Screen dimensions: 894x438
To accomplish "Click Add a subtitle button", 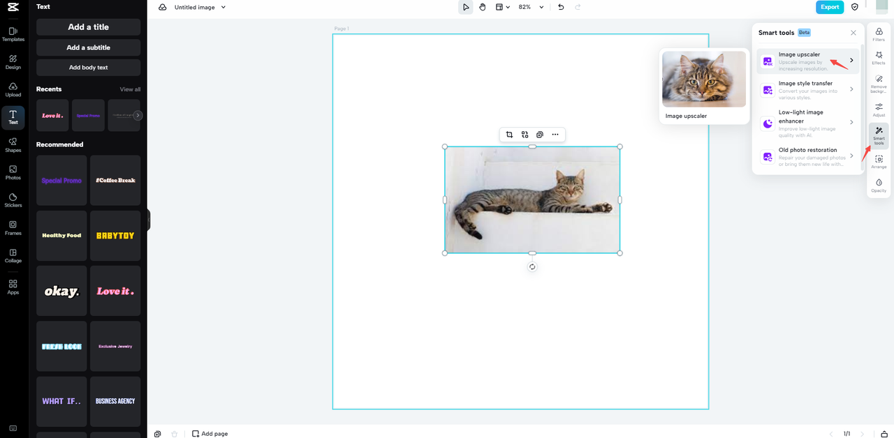I will coord(88,47).
